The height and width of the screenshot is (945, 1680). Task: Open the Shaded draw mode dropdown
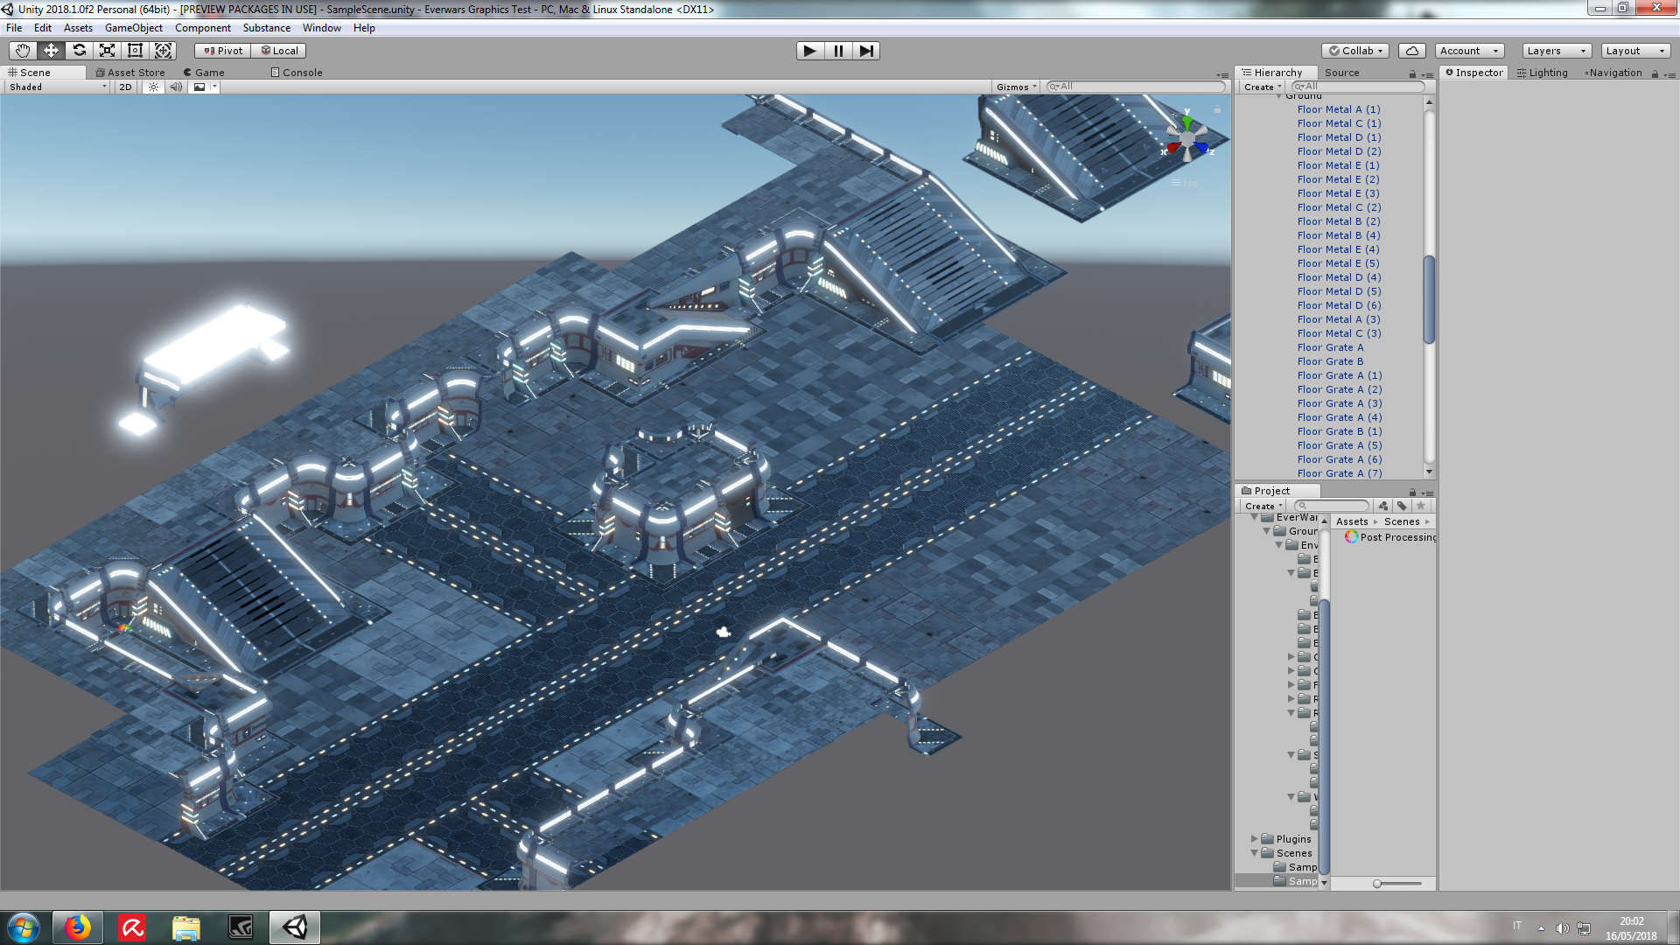(x=58, y=87)
